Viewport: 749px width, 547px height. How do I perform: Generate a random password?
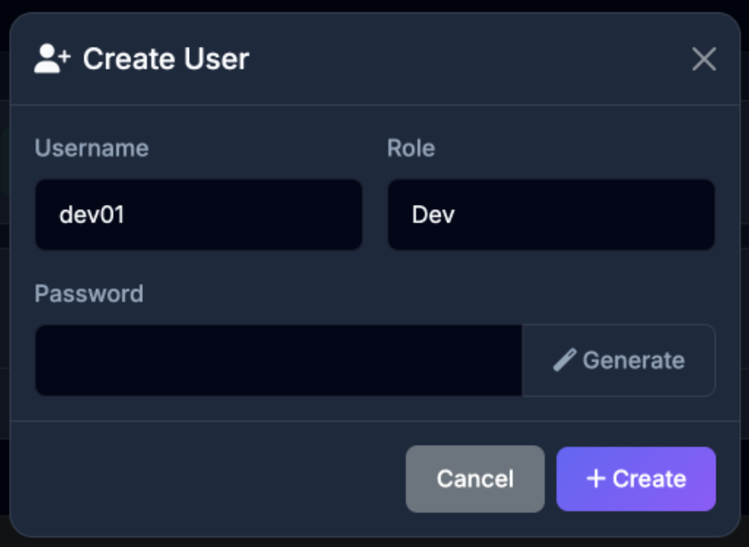pyautogui.click(x=619, y=360)
